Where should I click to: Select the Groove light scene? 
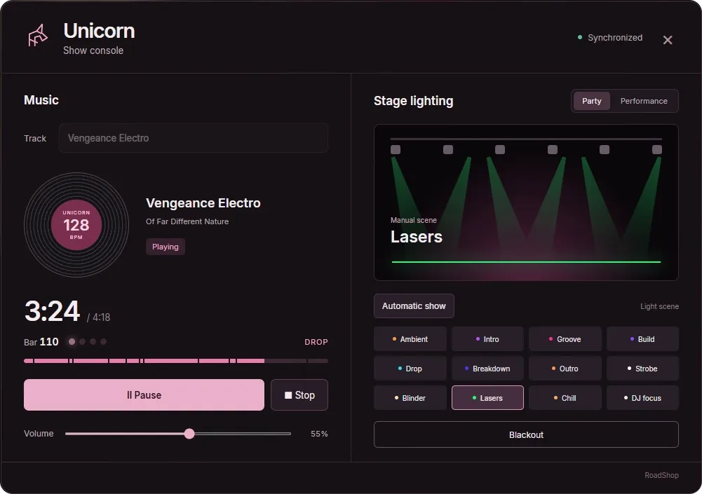pos(565,339)
